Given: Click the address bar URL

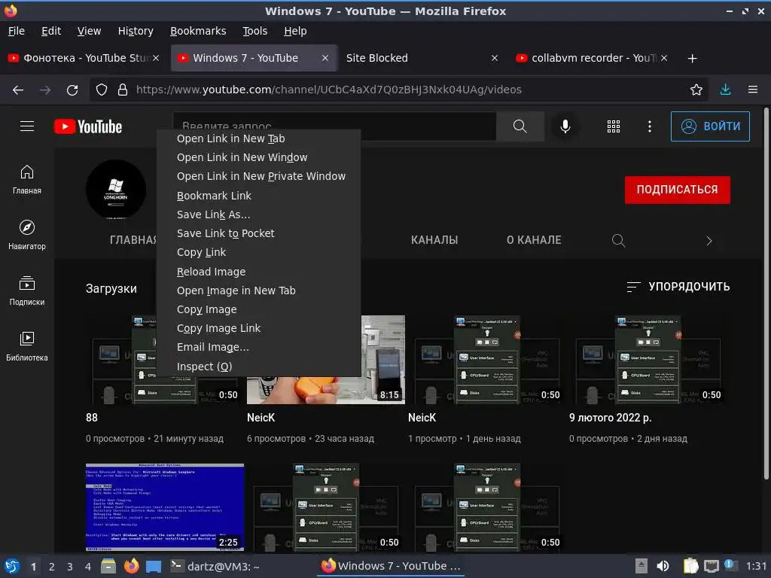Looking at the screenshot, I should [x=328, y=90].
